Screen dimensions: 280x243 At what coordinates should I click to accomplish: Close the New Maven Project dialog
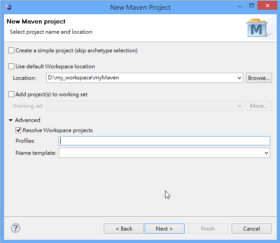click(x=267, y=6)
